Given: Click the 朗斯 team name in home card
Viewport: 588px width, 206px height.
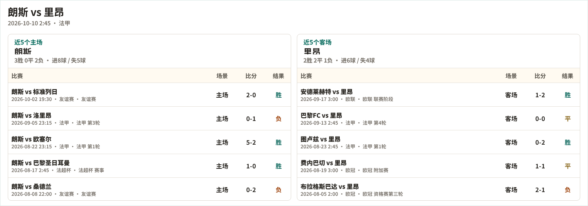Looking at the screenshot, I should point(23,51).
